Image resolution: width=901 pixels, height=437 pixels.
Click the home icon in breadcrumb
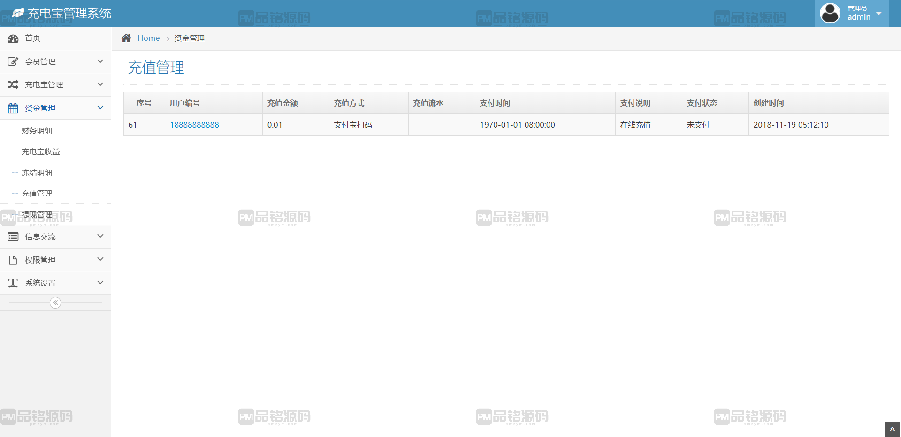(x=126, y=38)
